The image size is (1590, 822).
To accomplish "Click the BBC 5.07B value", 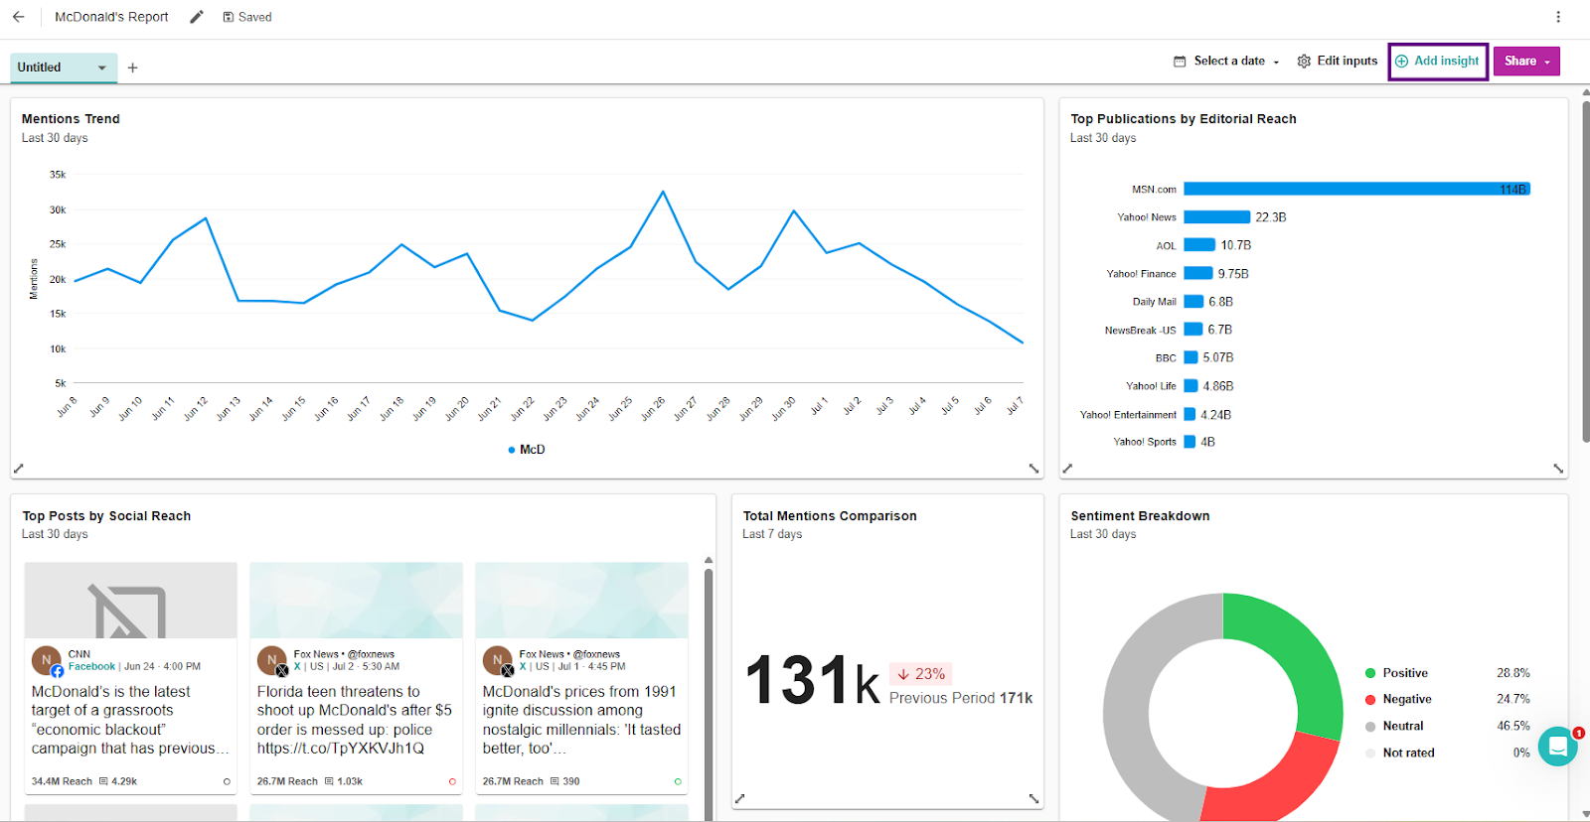I will (x=1217, y=357).
